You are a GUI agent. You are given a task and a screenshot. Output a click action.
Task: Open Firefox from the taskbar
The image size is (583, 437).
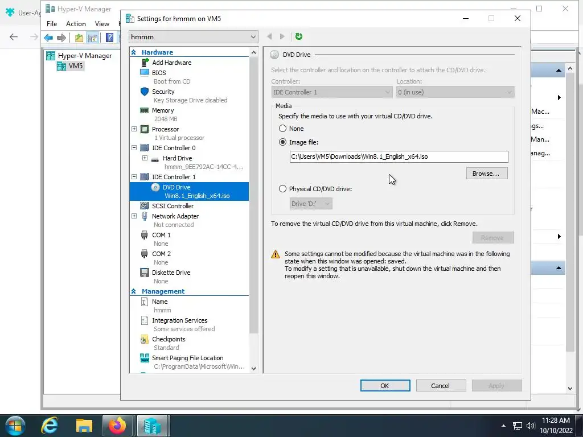(117, 426)
